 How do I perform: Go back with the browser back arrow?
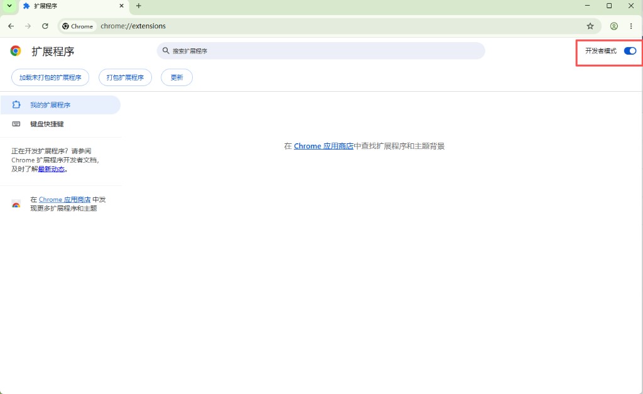[11, 26]
